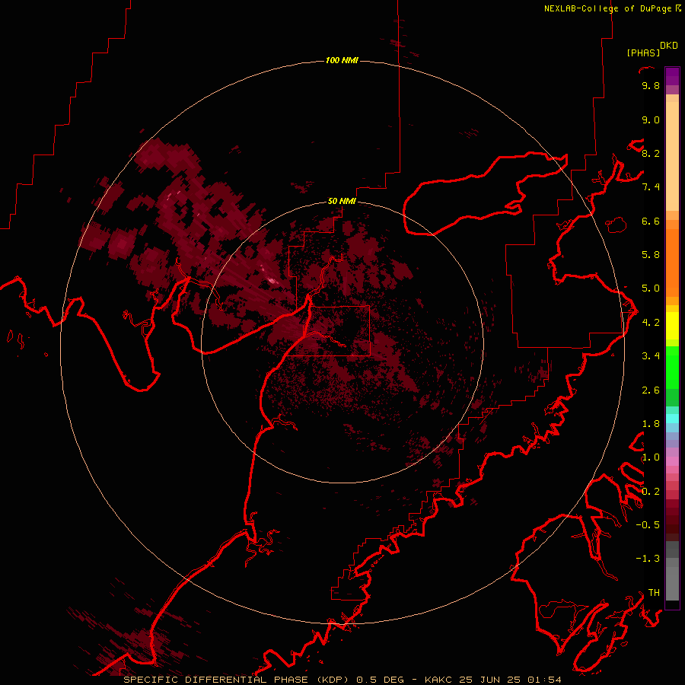685x685 pixels.
Task: Pick the cyan color bar segment
Action: coord(672,419)
